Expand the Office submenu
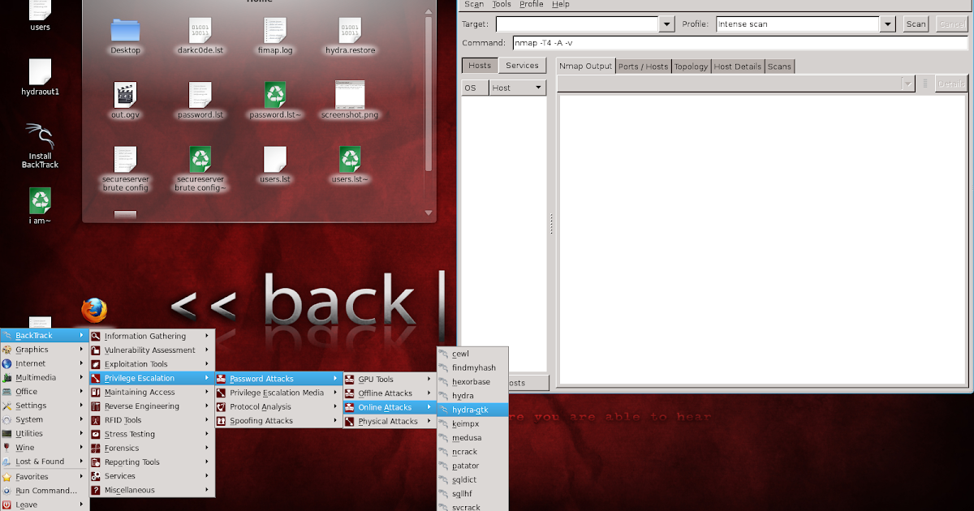Screen dimensions: 974x511 (x=45, y=391)
